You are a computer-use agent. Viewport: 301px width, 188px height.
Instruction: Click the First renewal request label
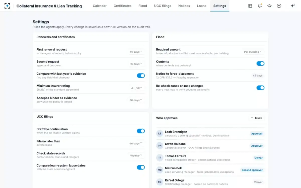click(52, 49)
